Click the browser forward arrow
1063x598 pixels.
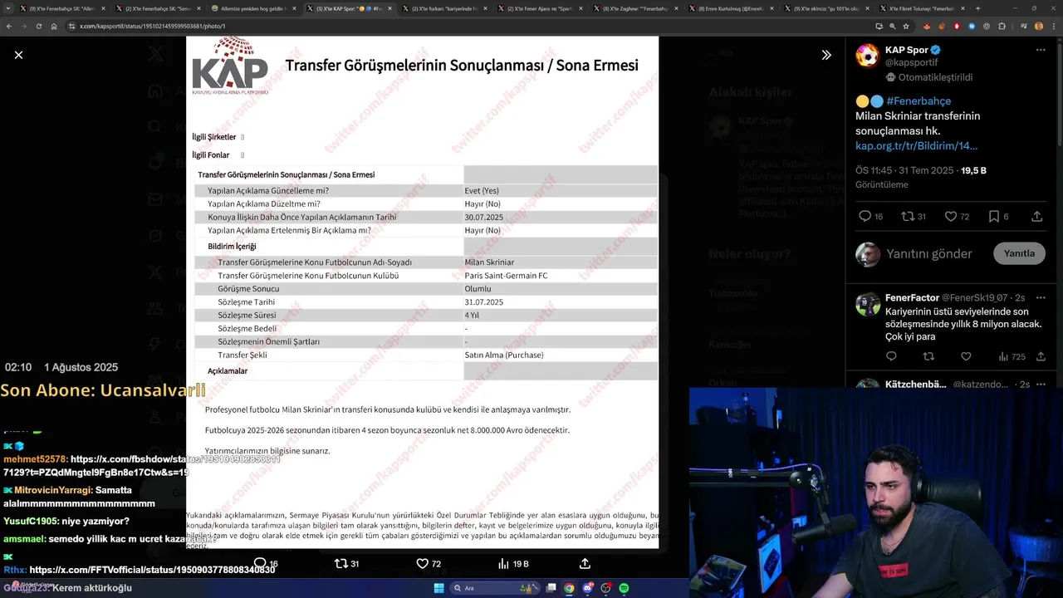coord(23,26)
